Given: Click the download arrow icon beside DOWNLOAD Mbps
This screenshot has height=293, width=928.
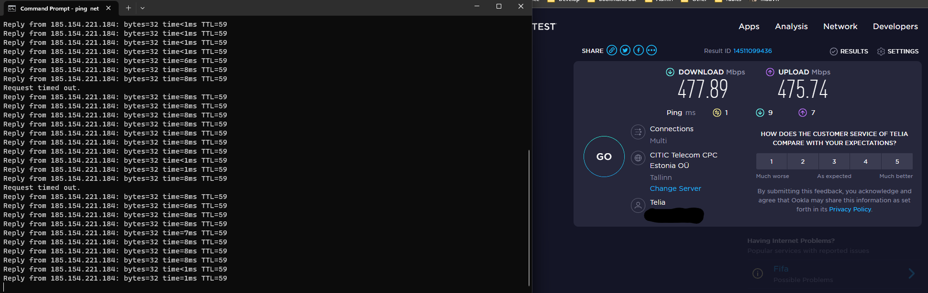Looking at the screenshot, I should tap(670, 72).
